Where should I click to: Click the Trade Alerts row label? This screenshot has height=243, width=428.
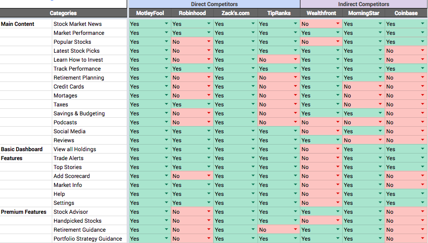(x=69, y=158)
